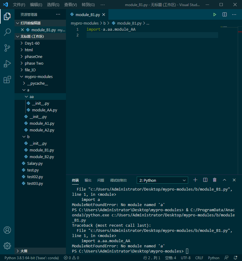The width and height of the screenshot is (242, 261).
Task: Collapse the mypro-modules folder
Action: point(40,76)
